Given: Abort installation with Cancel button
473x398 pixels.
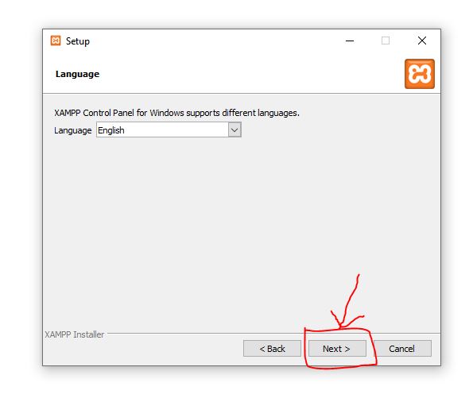Looking at the screenshot, I should tap(402, 349).
